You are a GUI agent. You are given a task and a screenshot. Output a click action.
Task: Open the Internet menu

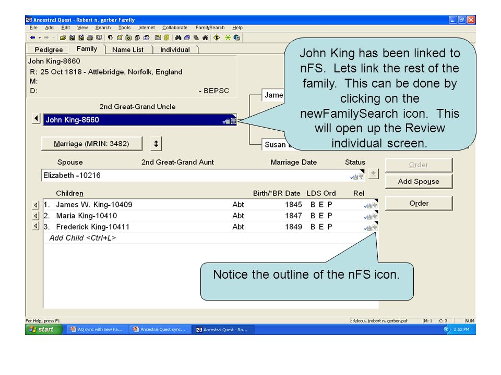coord(146,28)
